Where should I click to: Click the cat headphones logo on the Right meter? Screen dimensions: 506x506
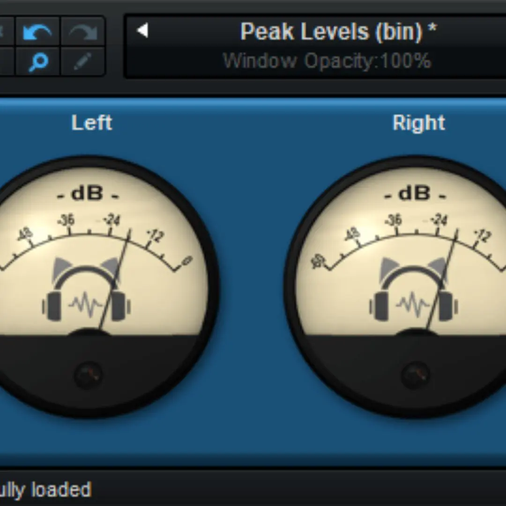tap(414, 289)
